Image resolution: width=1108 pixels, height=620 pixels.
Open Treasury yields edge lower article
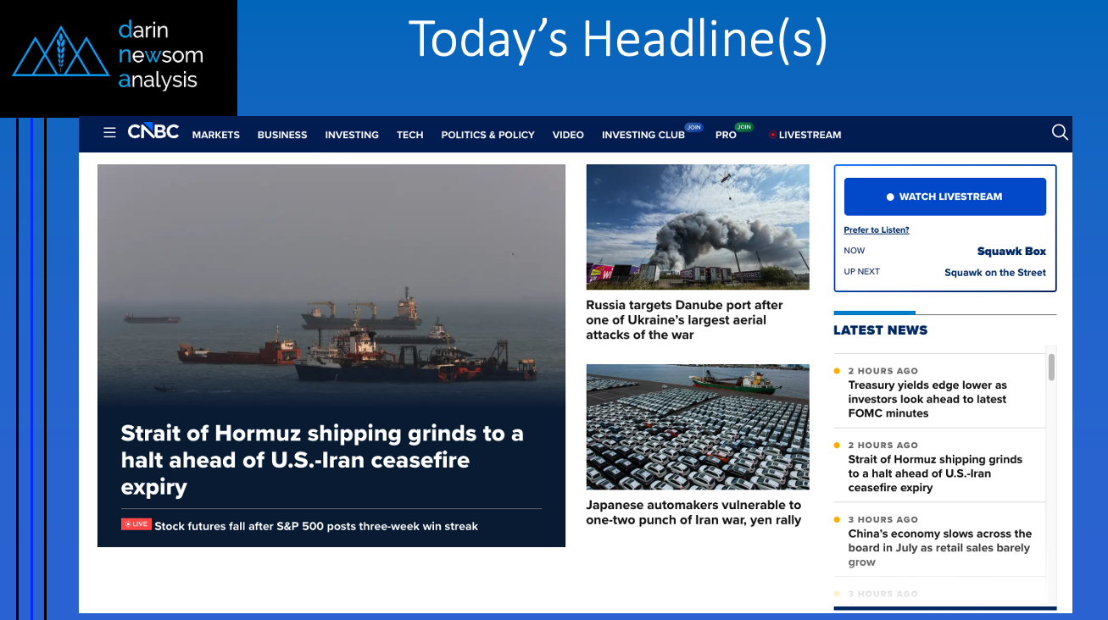click(x=927, y=399)
